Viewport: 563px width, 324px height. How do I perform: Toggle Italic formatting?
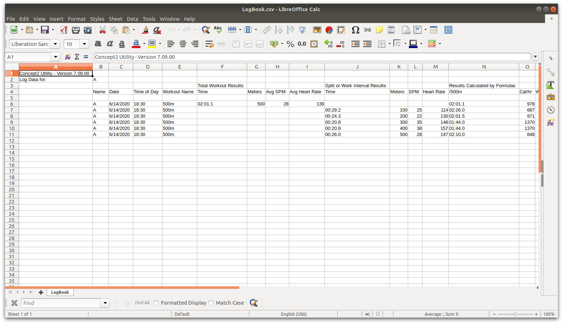click(110, 44)
